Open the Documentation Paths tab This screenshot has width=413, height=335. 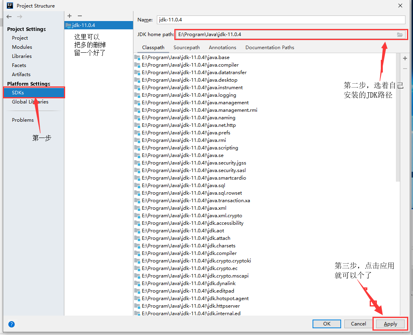[x=270, y=47]
